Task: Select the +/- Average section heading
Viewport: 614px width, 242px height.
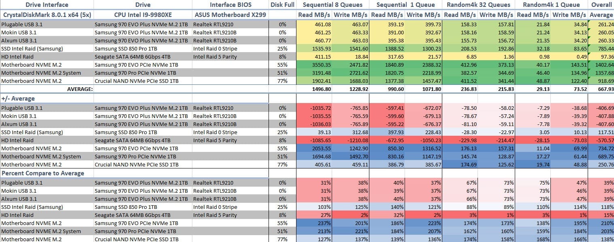Action: (x=19, y=99)
